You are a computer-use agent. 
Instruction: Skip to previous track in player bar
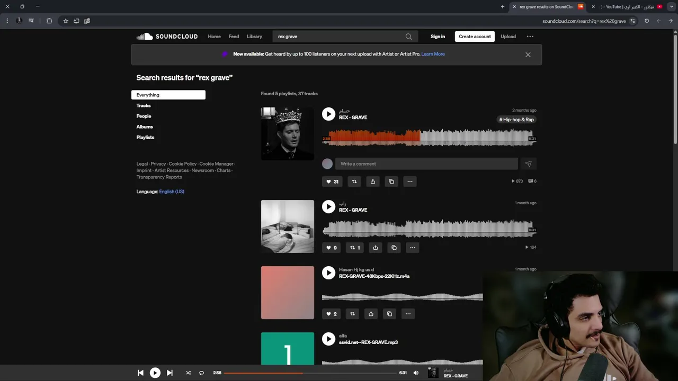[x=140, y=373]
